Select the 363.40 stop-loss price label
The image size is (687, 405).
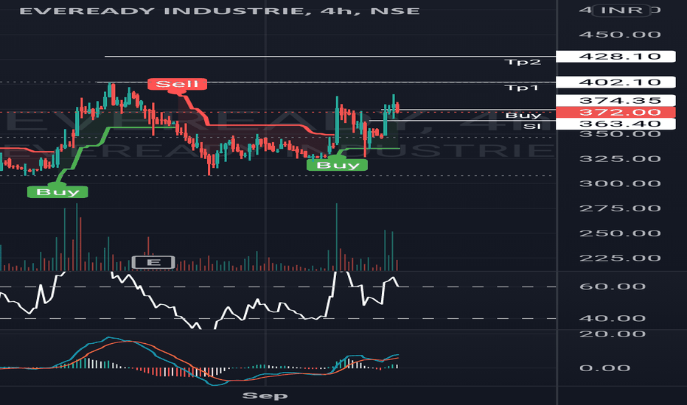[615, 124]
